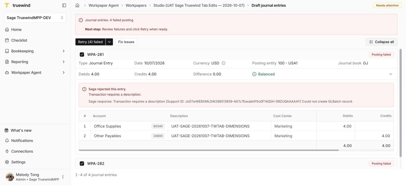
Task: Uncheck the WPA-282 checkbox
Action: coord(82,164)
